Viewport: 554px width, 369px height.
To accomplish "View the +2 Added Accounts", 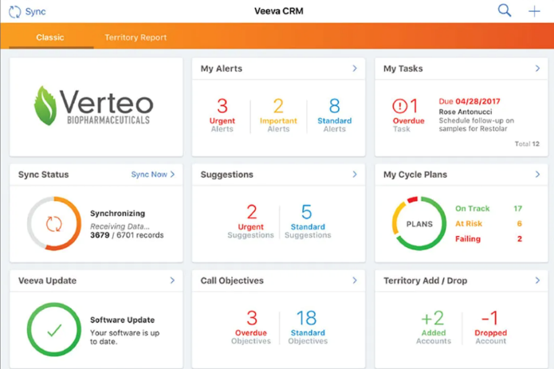I will (x=434, y=327).
